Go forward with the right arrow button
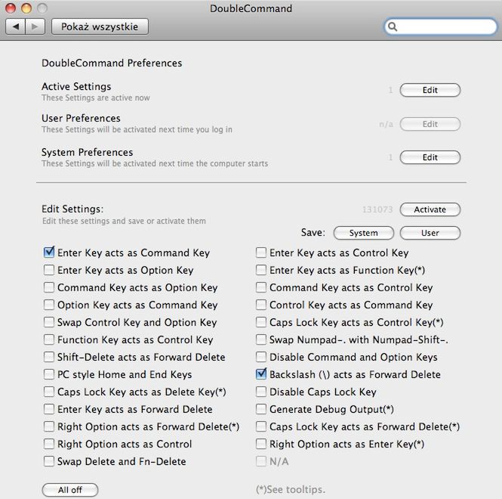Viewport: 502px width, 499px height. tap(35, 26)
